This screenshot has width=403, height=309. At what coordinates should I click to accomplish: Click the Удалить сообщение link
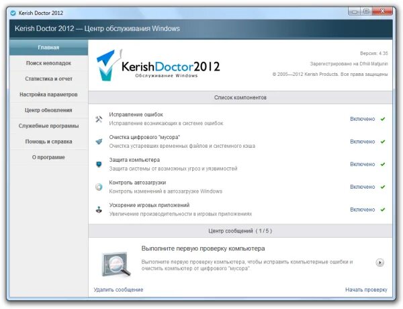[118, 290]
